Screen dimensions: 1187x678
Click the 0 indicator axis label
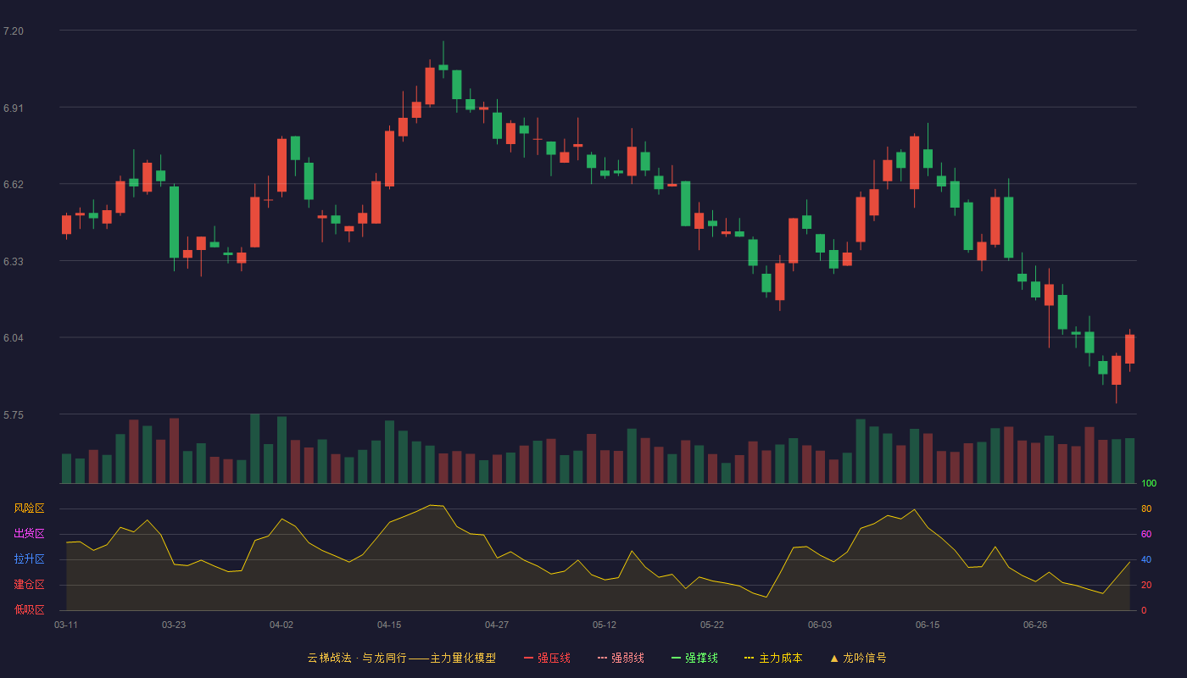(x=1144, y=611)
